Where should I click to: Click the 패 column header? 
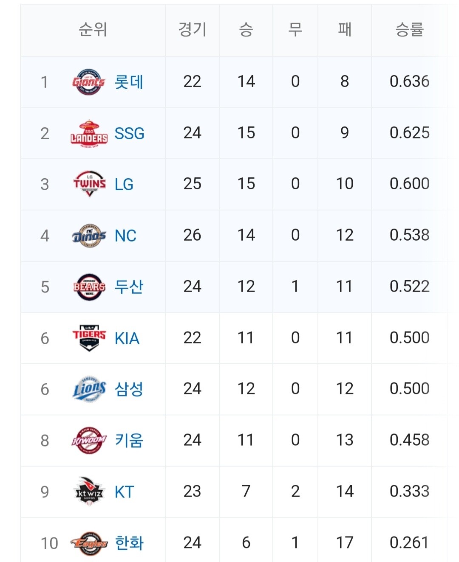344,30
